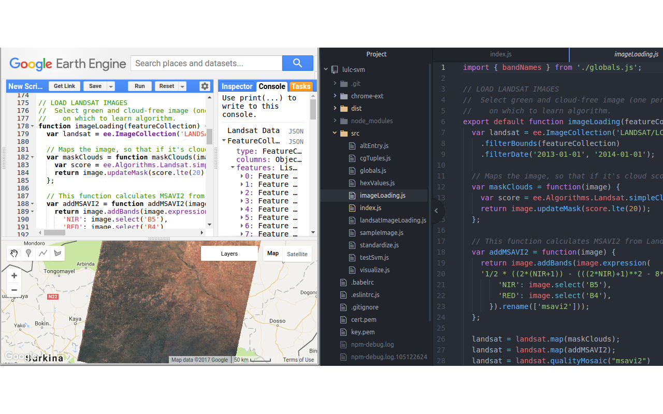This screenshot has width=663, height=414.
Task: View JSON for the Landsat Data entry
Action: [296, 131]
